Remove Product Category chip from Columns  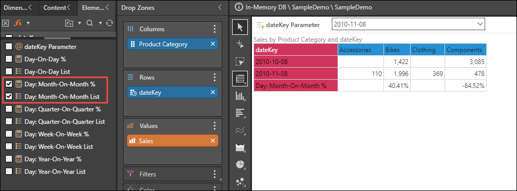click(x=213, y=44)
